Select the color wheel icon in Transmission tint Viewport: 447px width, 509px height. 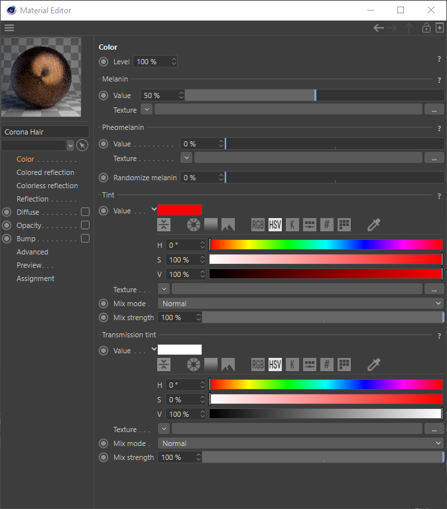pyautogui.click(x=194, y=365)
